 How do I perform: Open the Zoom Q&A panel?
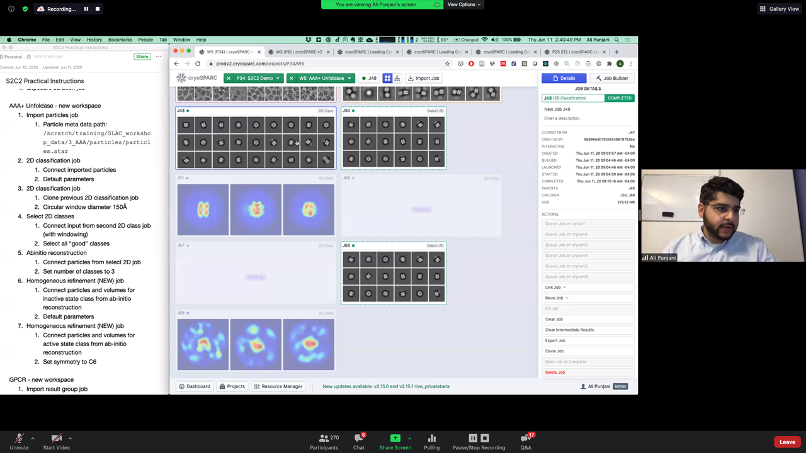pos(525,441)
